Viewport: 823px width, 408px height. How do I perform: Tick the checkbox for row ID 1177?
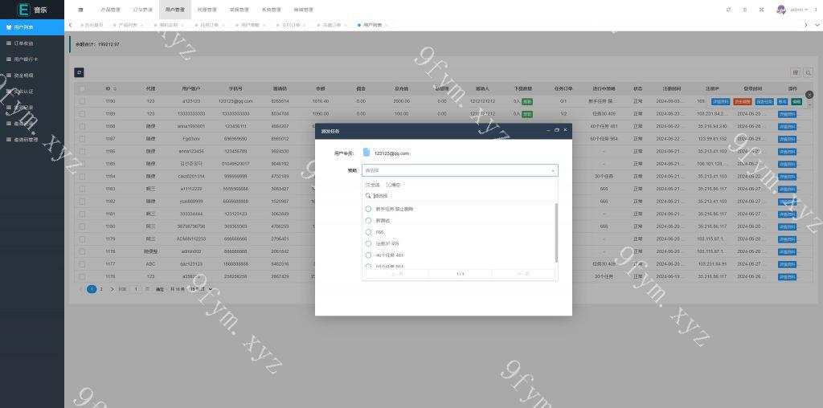[x=83, y=263]
